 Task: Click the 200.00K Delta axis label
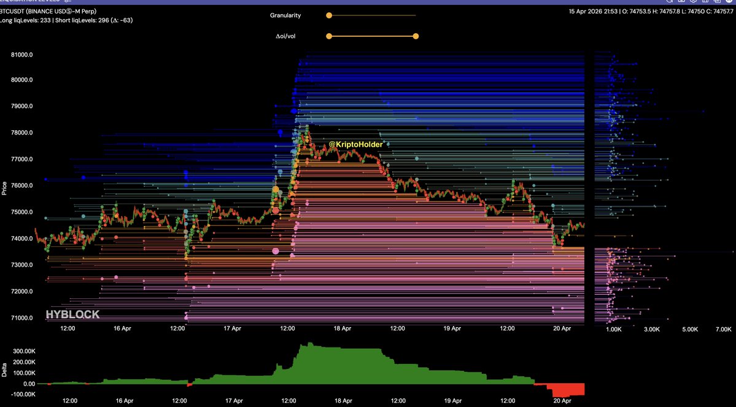[25, 362]
